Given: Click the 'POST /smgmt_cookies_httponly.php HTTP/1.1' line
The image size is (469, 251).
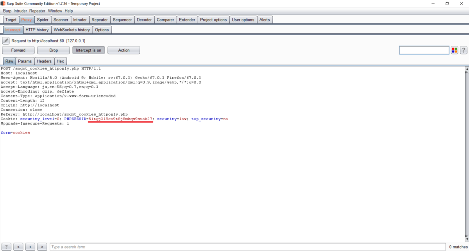Looking at the screenshot, I should point(50,68).
